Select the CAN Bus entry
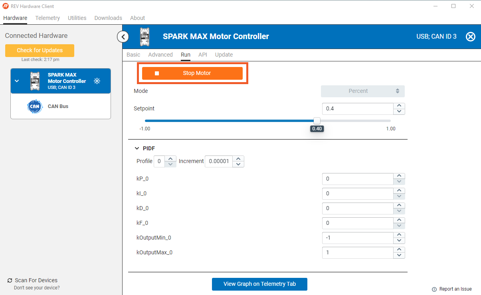 (x=61, y=106)
